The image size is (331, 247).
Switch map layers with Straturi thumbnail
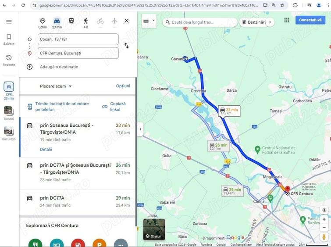click(x=154, y=229)
